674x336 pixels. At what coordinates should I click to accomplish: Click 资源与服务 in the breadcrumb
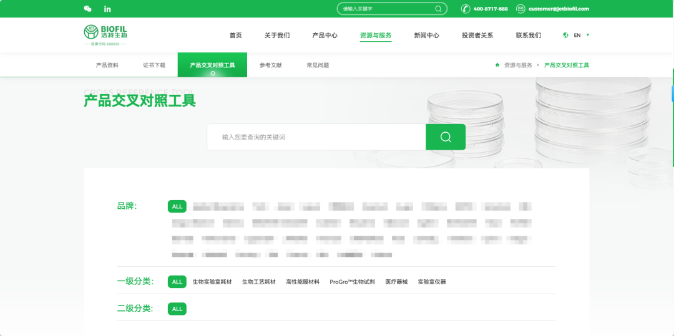pyautogui.click(x=518, y=65)
